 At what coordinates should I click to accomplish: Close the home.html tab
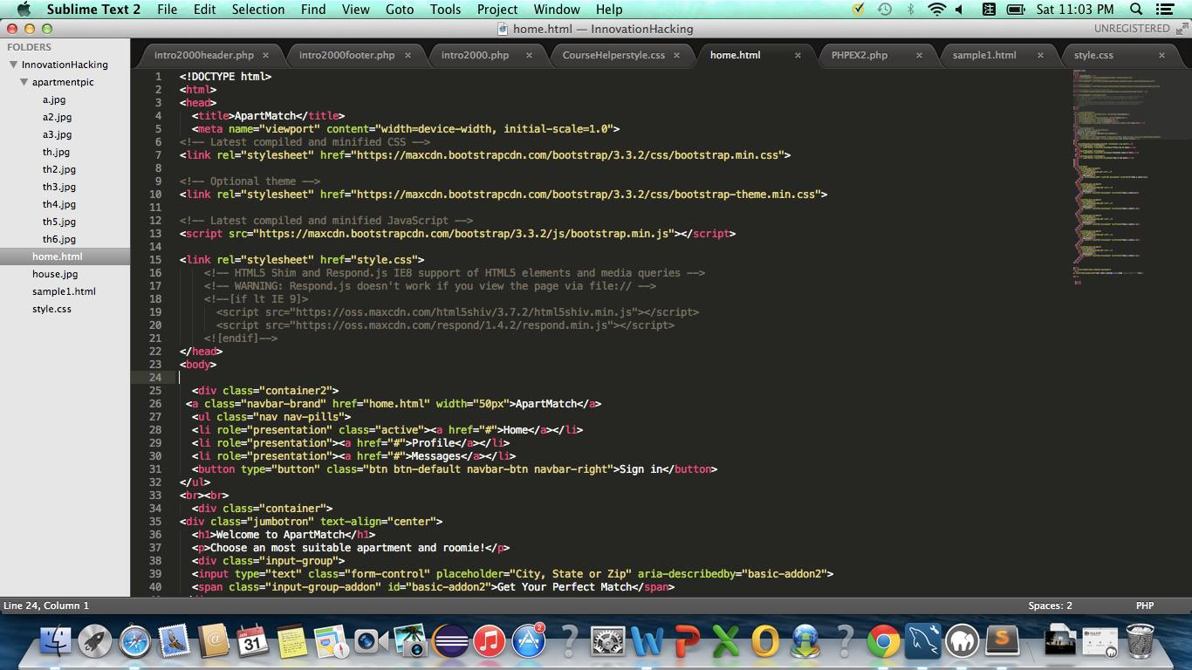coord(798,55)
